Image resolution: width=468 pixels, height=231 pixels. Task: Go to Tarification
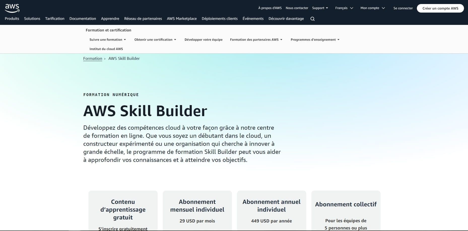55,19
